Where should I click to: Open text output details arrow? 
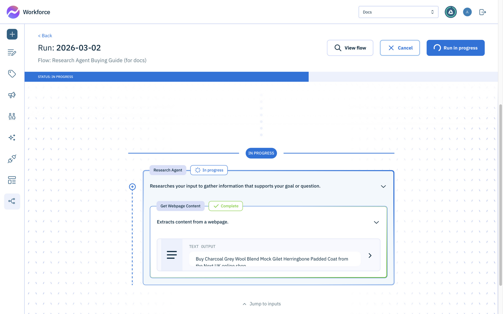370,255
